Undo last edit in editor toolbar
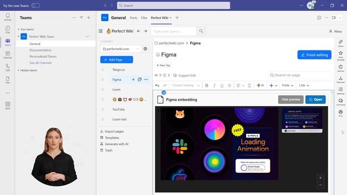The image size is (347, 195). pyautogui.click(x=157, y=86)
